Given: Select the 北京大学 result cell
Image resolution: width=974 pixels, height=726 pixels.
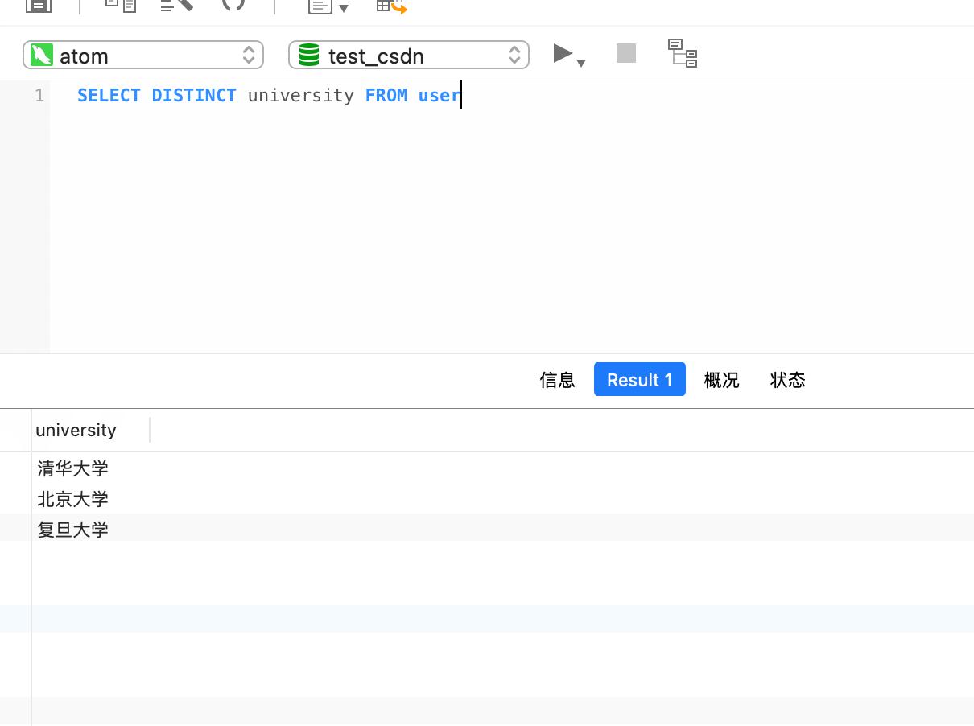Looking at the screenshot, I should point(72,499).
